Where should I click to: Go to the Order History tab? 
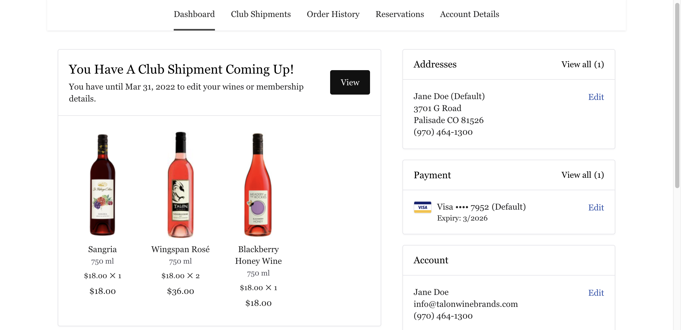[x=333, y=14]
